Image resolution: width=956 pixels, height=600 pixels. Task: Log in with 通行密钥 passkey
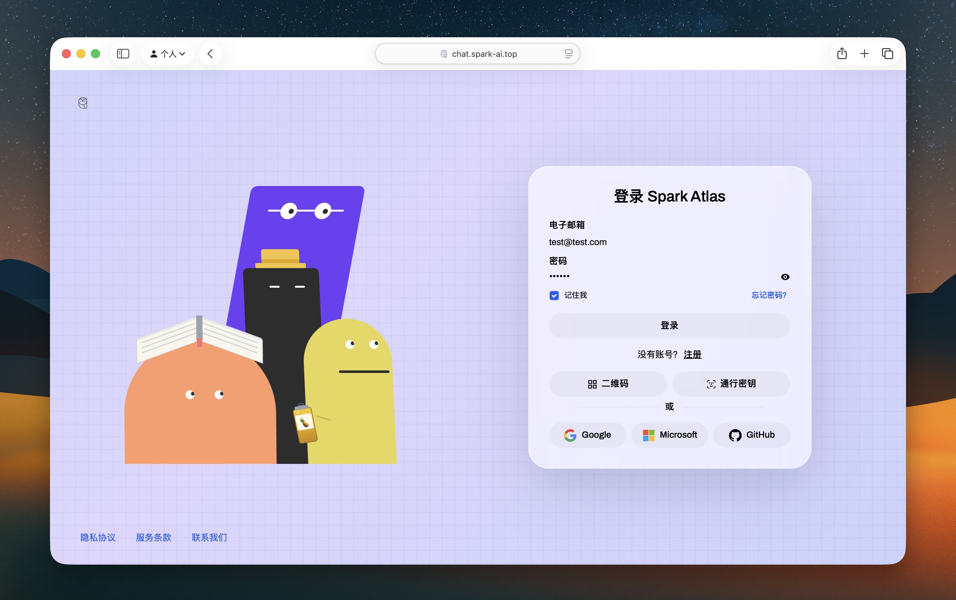[731, 383]
